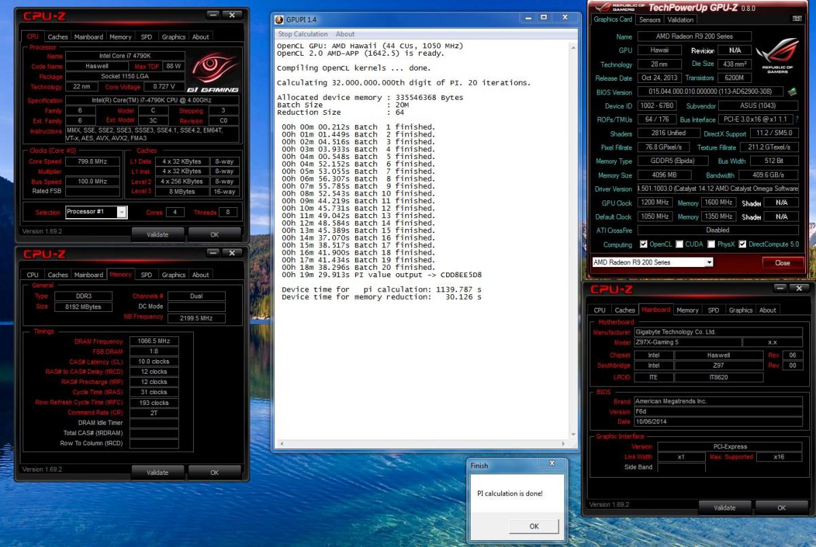Click the BIOS save chip icon in GPU-Z
The height and width of the screenshot is (547, 816).
794,92
